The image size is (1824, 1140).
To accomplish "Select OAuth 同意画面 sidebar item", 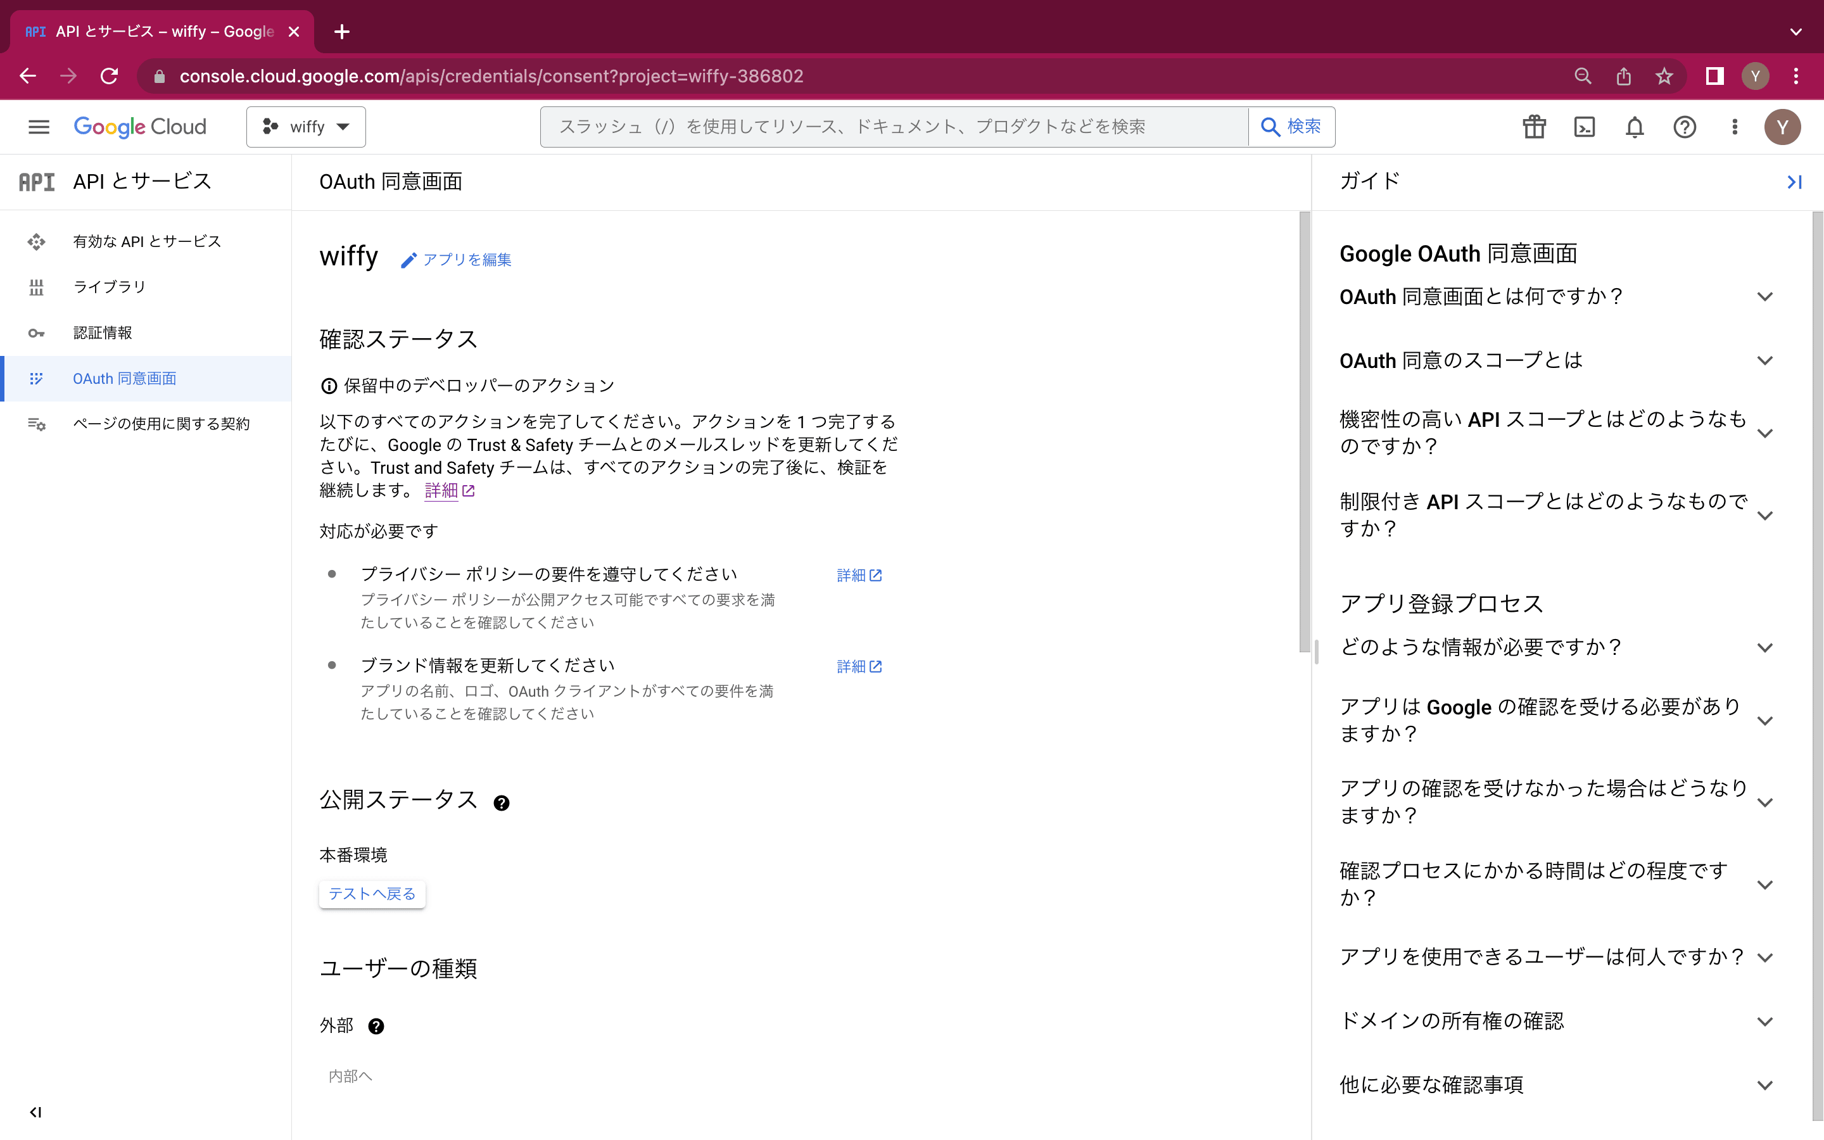I will click(146, 379).
